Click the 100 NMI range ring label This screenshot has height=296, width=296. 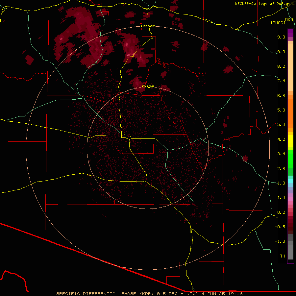click(148, 26)
